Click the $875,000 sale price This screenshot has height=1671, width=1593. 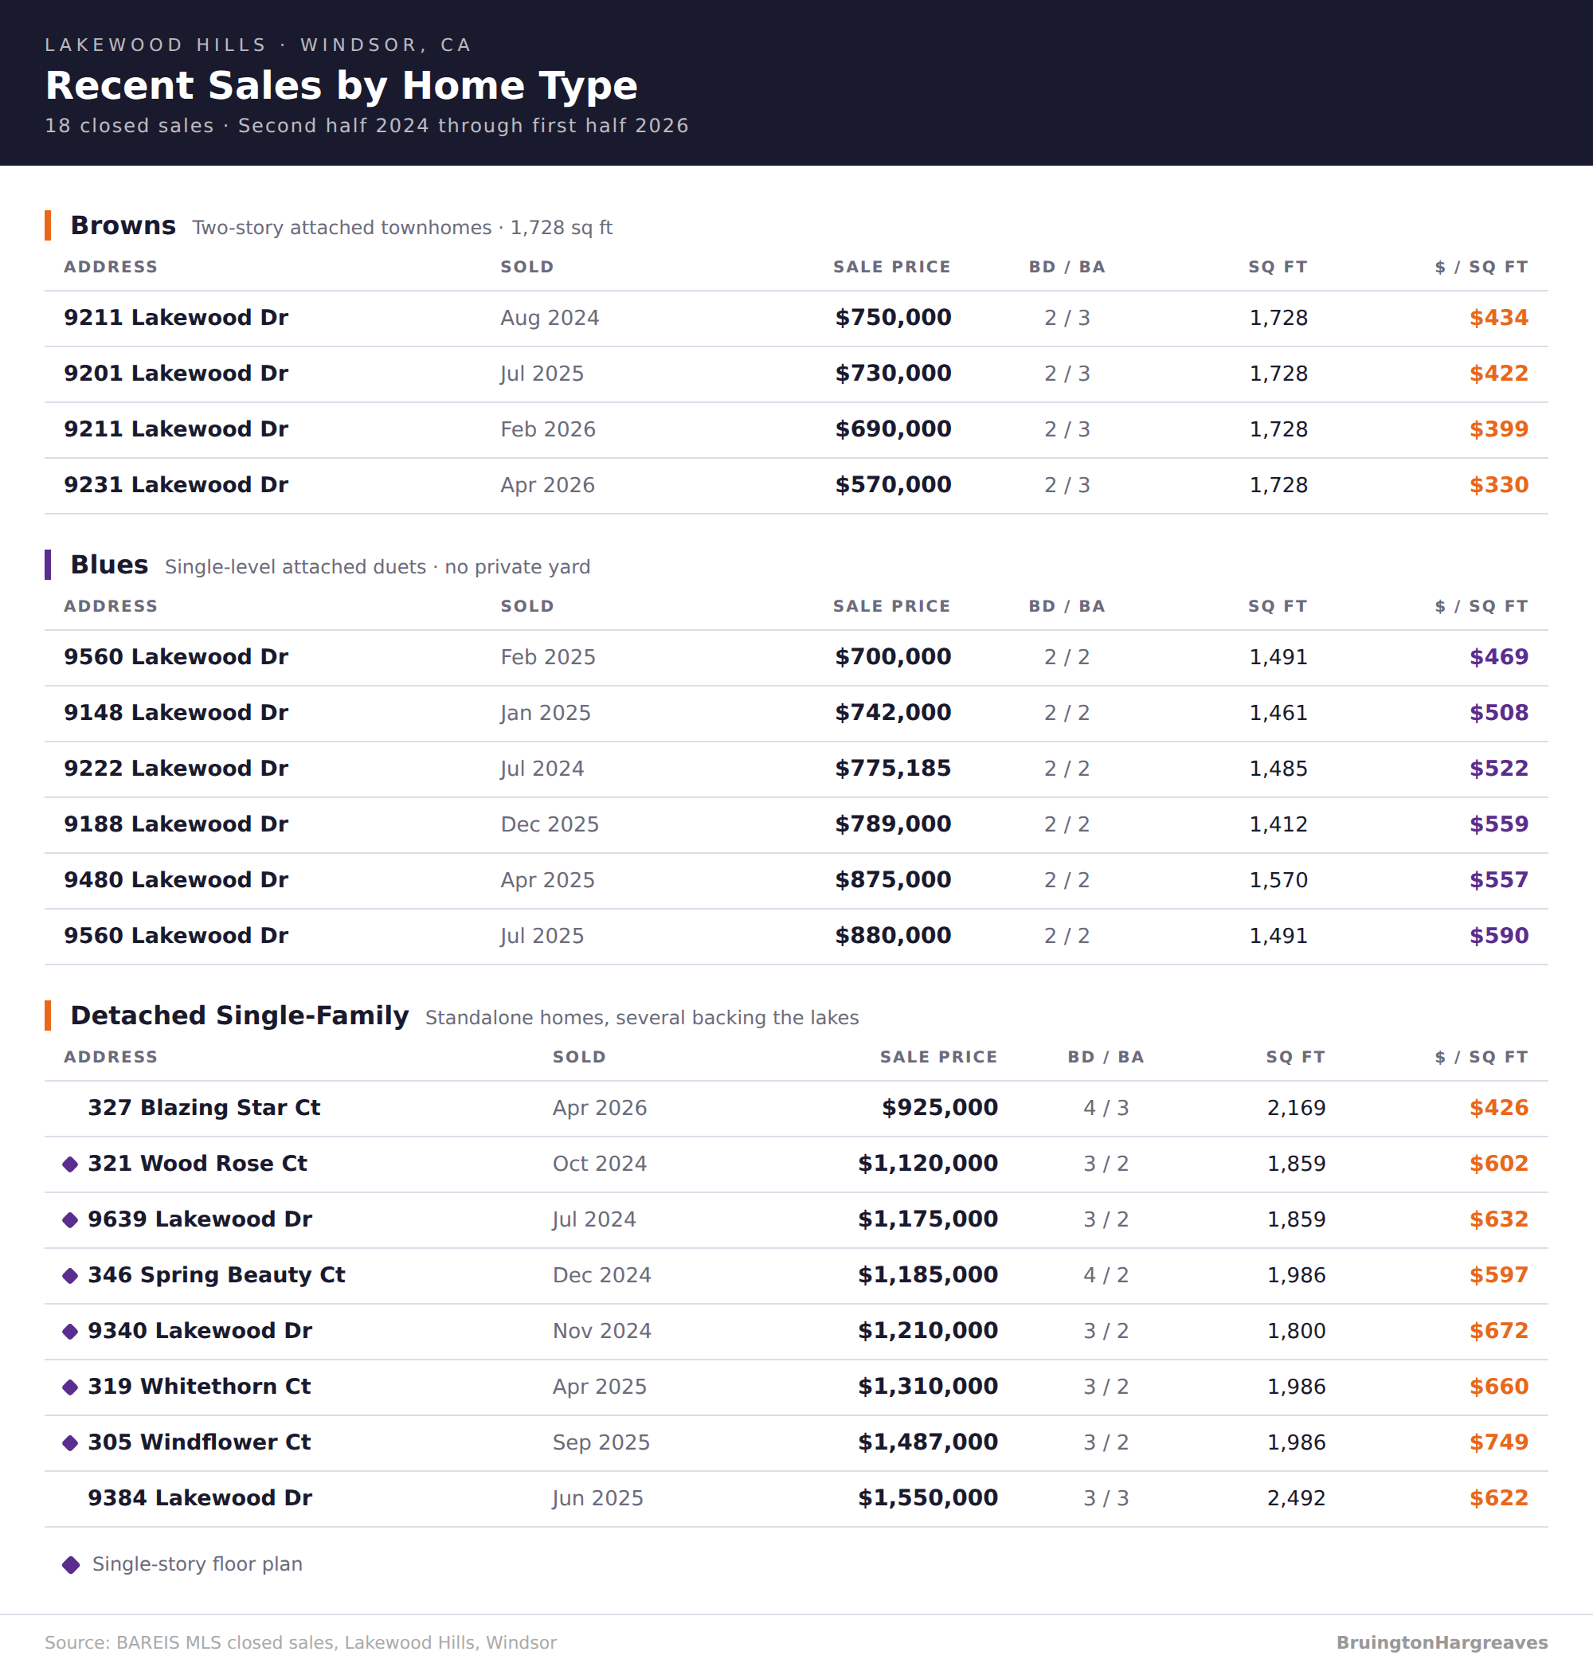[x=894, y=881]
